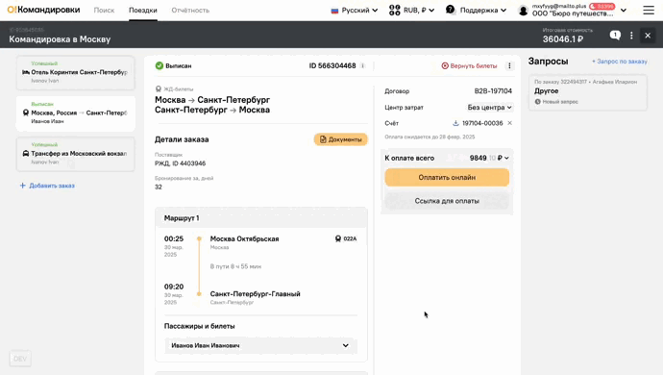Click the Москва Октябрьская station name
Image resolution: width=663 pixels, height=375 pixels.
[x=244, y=238]
